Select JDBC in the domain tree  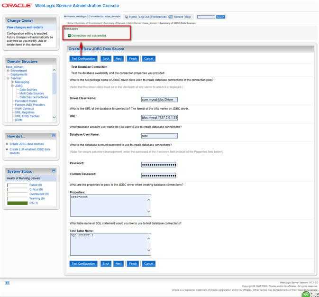(x=18, y=86)
